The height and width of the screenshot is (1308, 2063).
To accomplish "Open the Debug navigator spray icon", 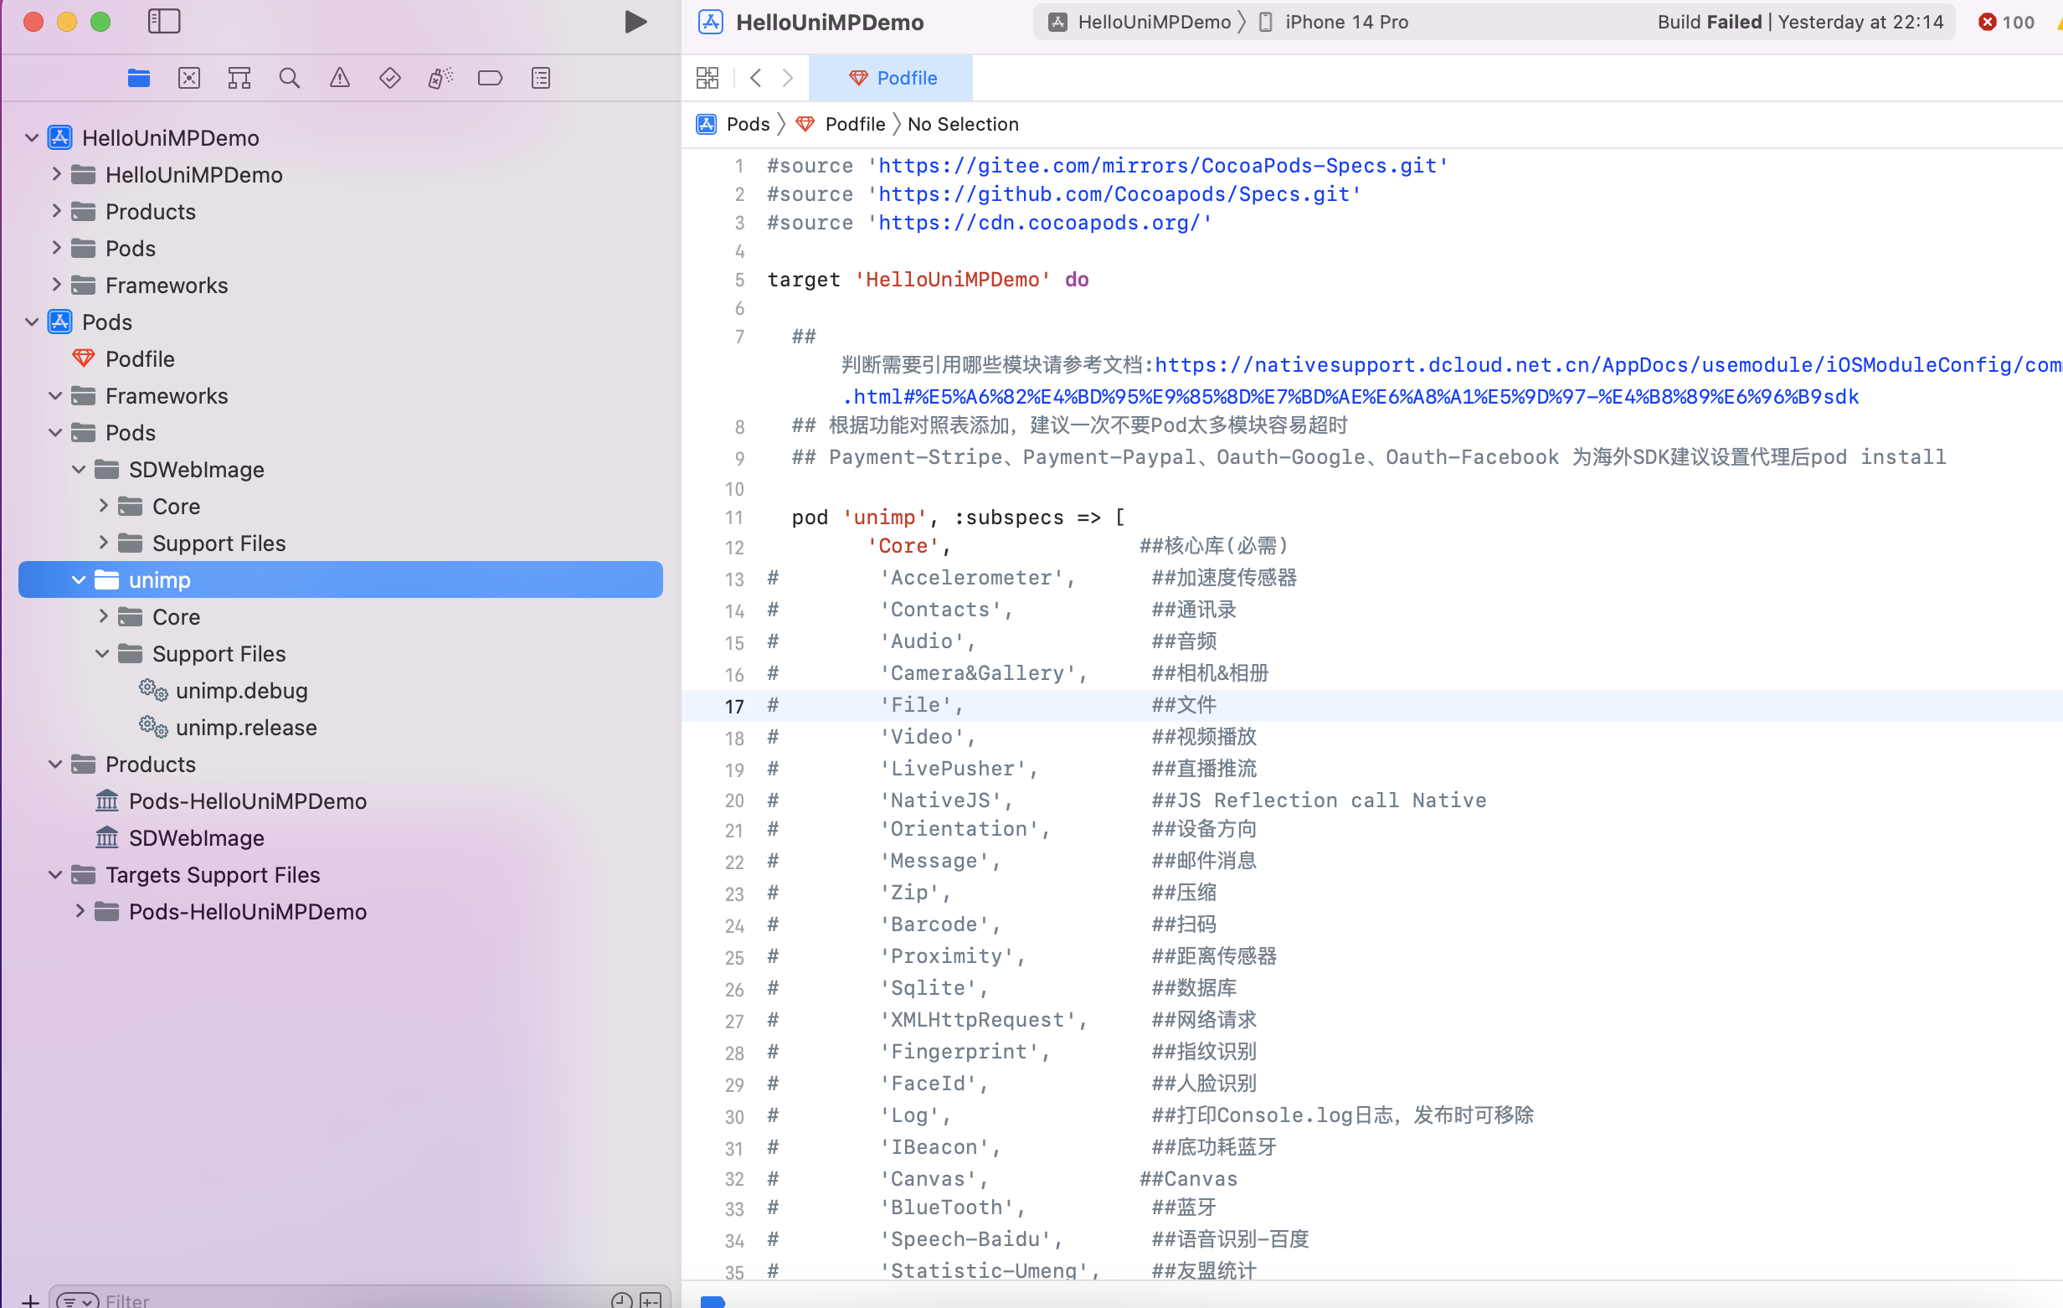I will pyautogui.click(x=440, y=78).
